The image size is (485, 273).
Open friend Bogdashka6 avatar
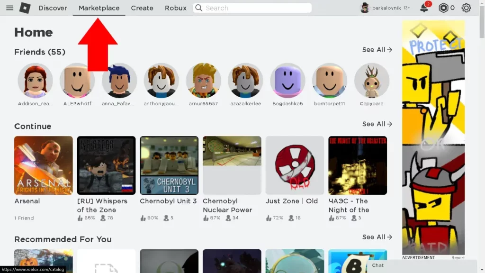coord(287,81)
